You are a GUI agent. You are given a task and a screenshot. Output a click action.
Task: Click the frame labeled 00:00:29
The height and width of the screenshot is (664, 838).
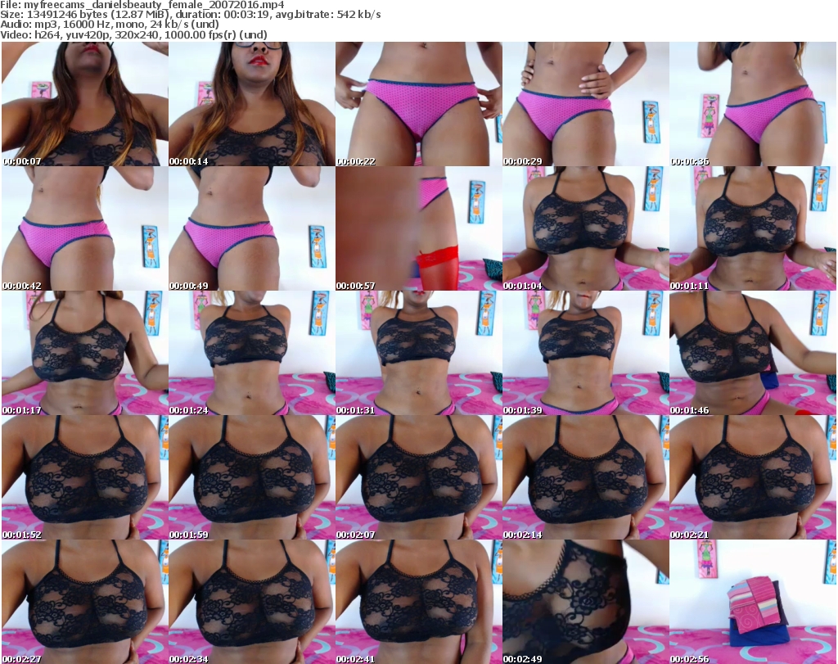585,104
